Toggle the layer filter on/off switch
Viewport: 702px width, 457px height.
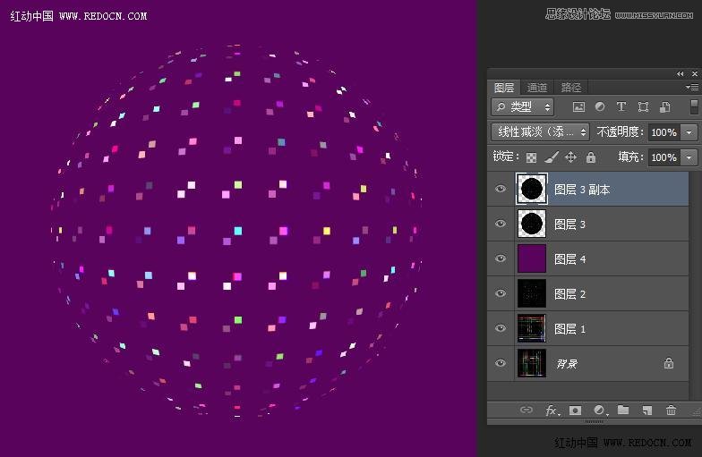click(693, 107)
